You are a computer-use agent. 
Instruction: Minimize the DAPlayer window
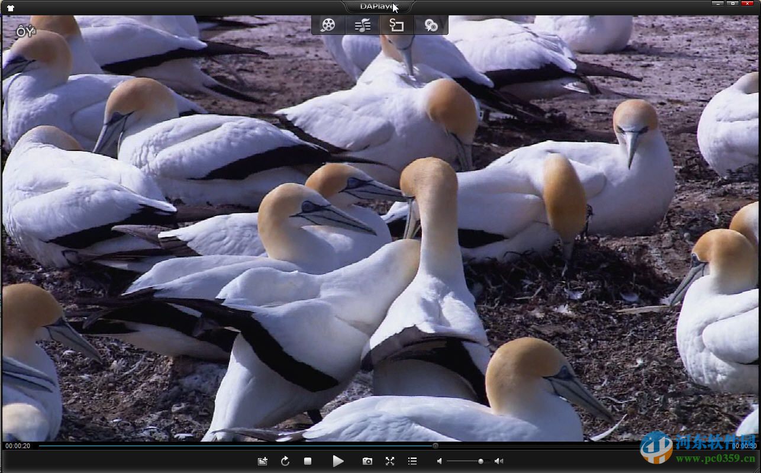(x=718, y=4)
